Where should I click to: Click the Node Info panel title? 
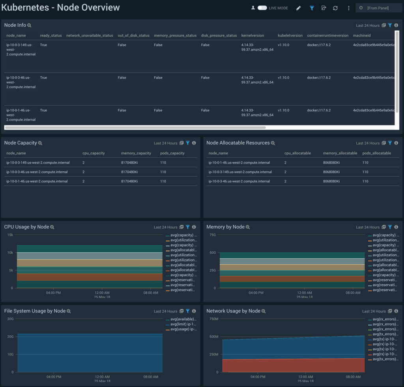pos(15,25)
